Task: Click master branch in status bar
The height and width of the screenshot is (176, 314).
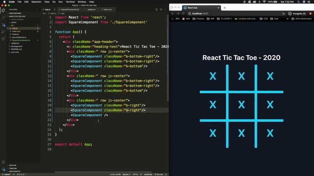Action: (6, 175)
